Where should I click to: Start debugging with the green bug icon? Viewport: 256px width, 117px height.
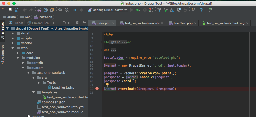pyautogui.click(x=138, y=10)
